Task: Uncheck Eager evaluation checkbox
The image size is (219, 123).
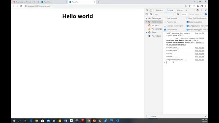Action: pyautogui.click(x=188, y=22)
